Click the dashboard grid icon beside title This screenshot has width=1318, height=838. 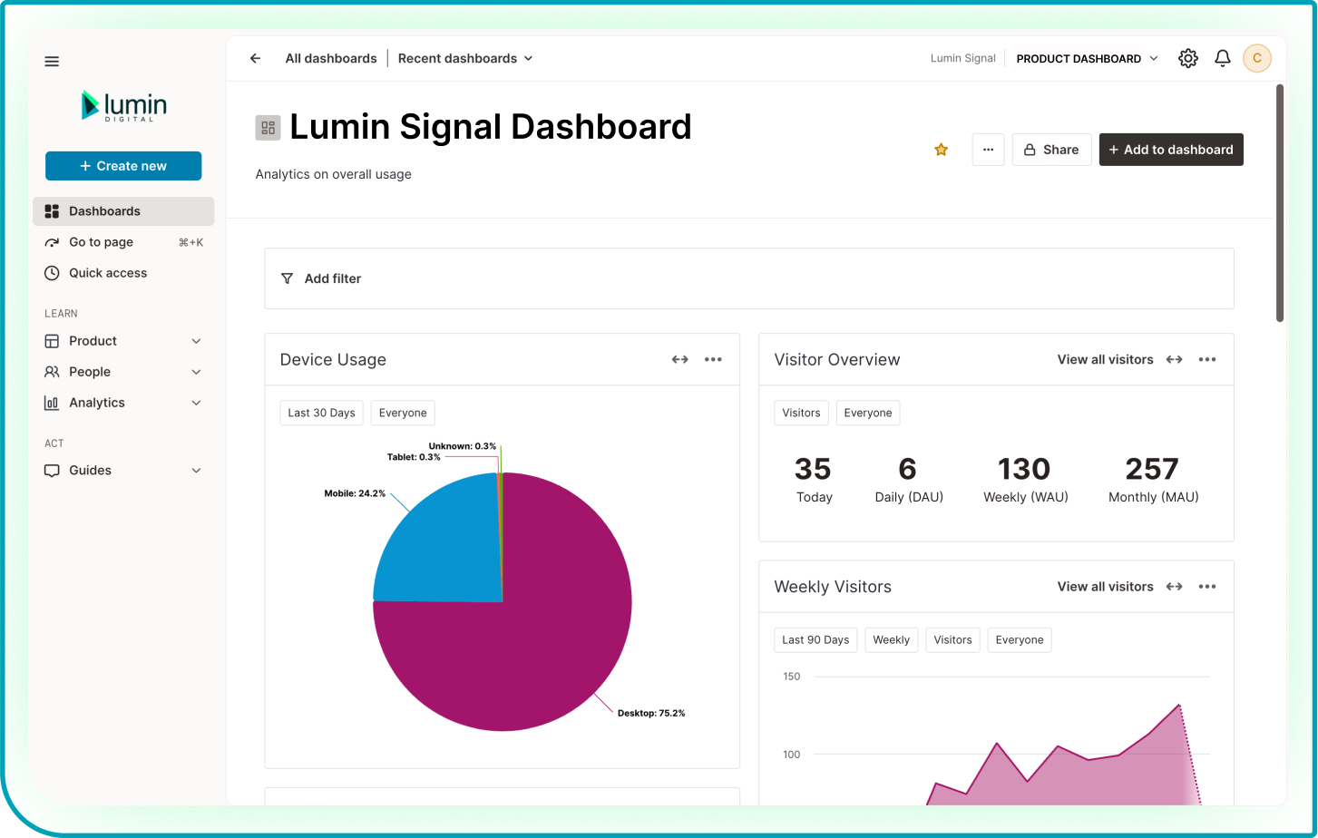(x=268, y=128)
